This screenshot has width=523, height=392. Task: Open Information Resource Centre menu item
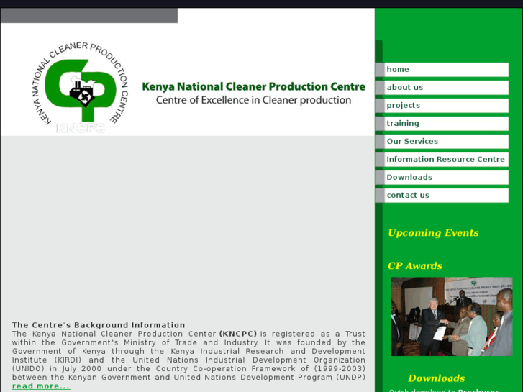coord(442,160)
